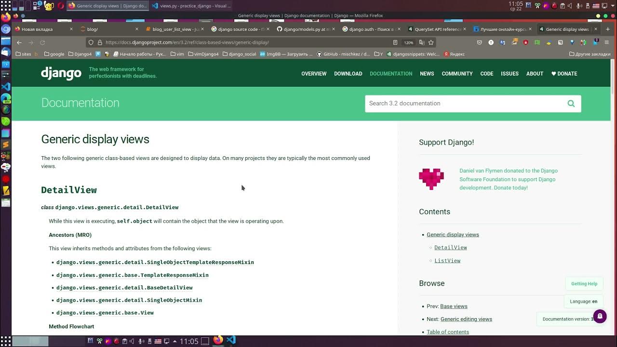Expand the Другие закладки folder

pyautogui.click(x=590, y=54)
